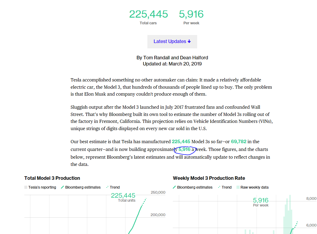This screenshot has height=234, width=317.
Task: Select the "Tesla's reporting" legend label
Action: click(42, 187)
